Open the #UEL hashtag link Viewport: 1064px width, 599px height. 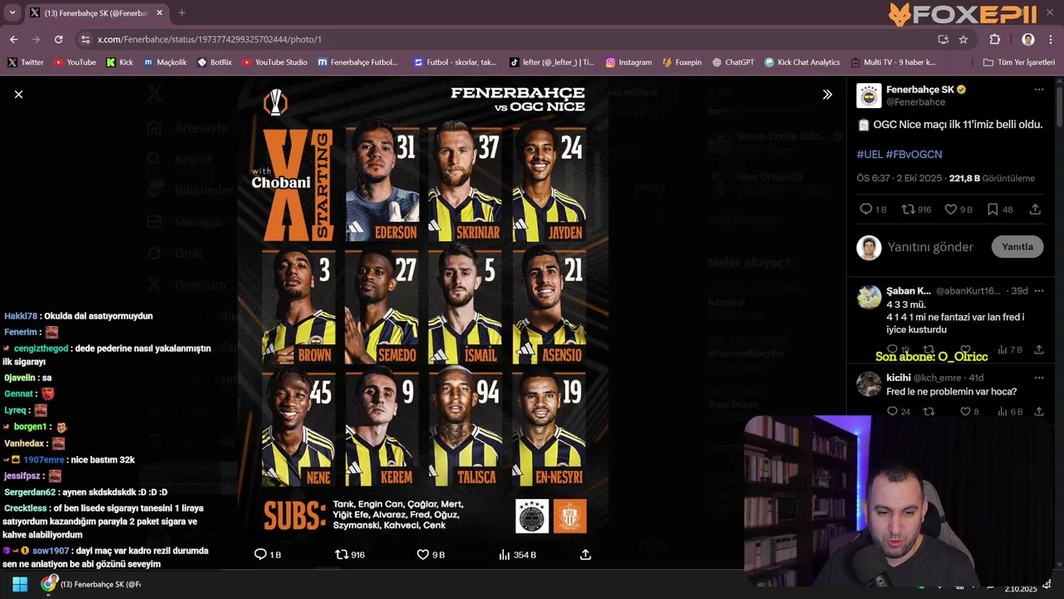point(869,154)
